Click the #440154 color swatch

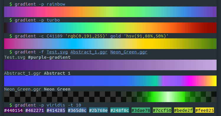13,110
